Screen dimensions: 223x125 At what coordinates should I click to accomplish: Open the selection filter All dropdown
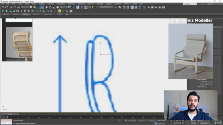25,7
